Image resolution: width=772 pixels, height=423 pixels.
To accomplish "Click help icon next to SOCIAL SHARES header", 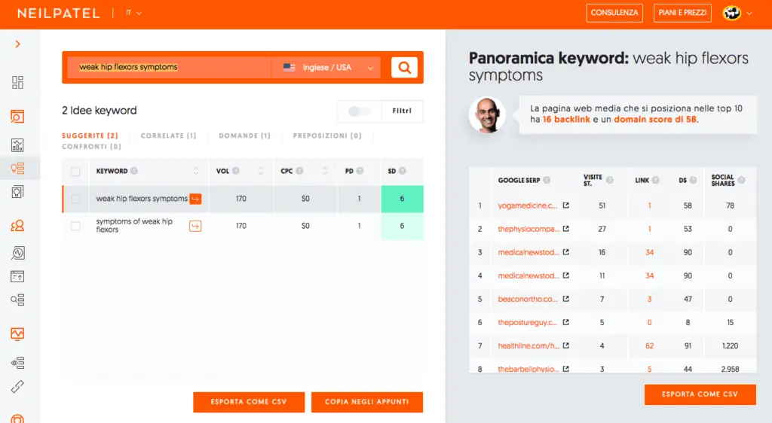I will (742, 180).
